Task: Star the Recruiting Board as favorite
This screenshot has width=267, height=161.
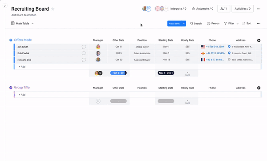Action: [x=53, y=9]
